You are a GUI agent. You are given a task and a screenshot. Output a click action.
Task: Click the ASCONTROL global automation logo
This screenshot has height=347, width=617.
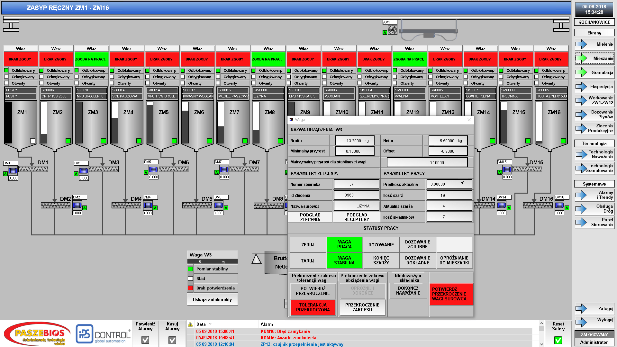pyautogui.click(x=103, y=334)
